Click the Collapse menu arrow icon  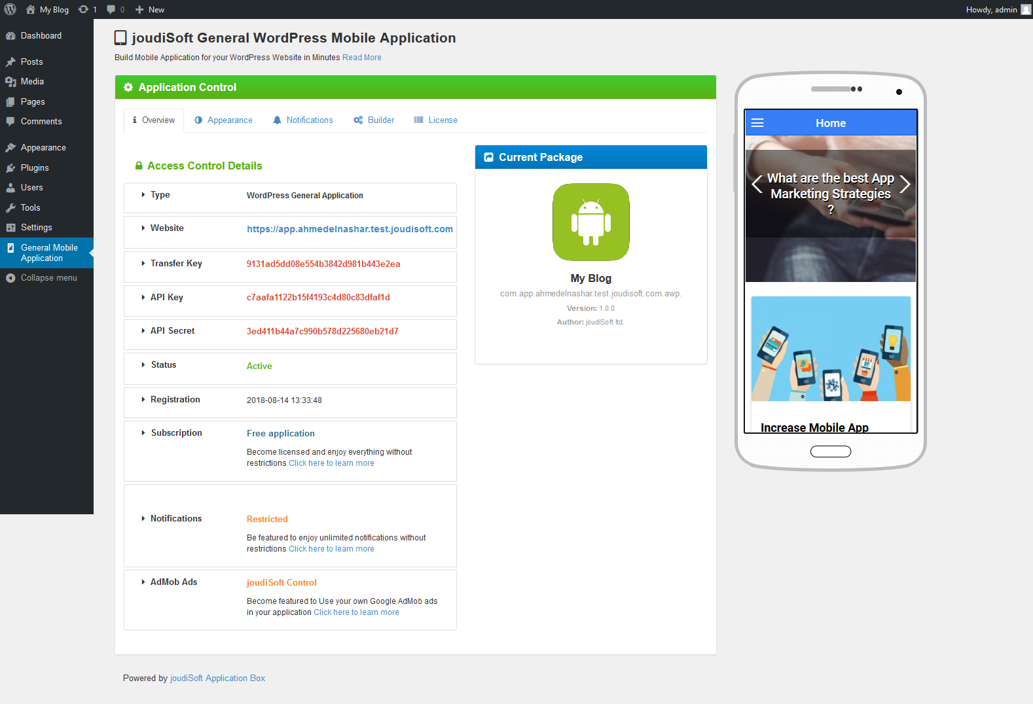click(x=10, y=278)
